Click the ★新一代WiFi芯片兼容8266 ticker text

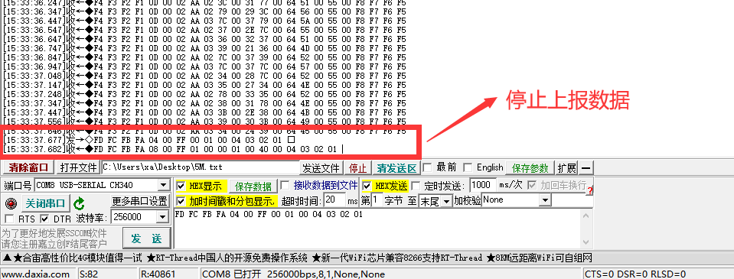[x=397, y=258]
